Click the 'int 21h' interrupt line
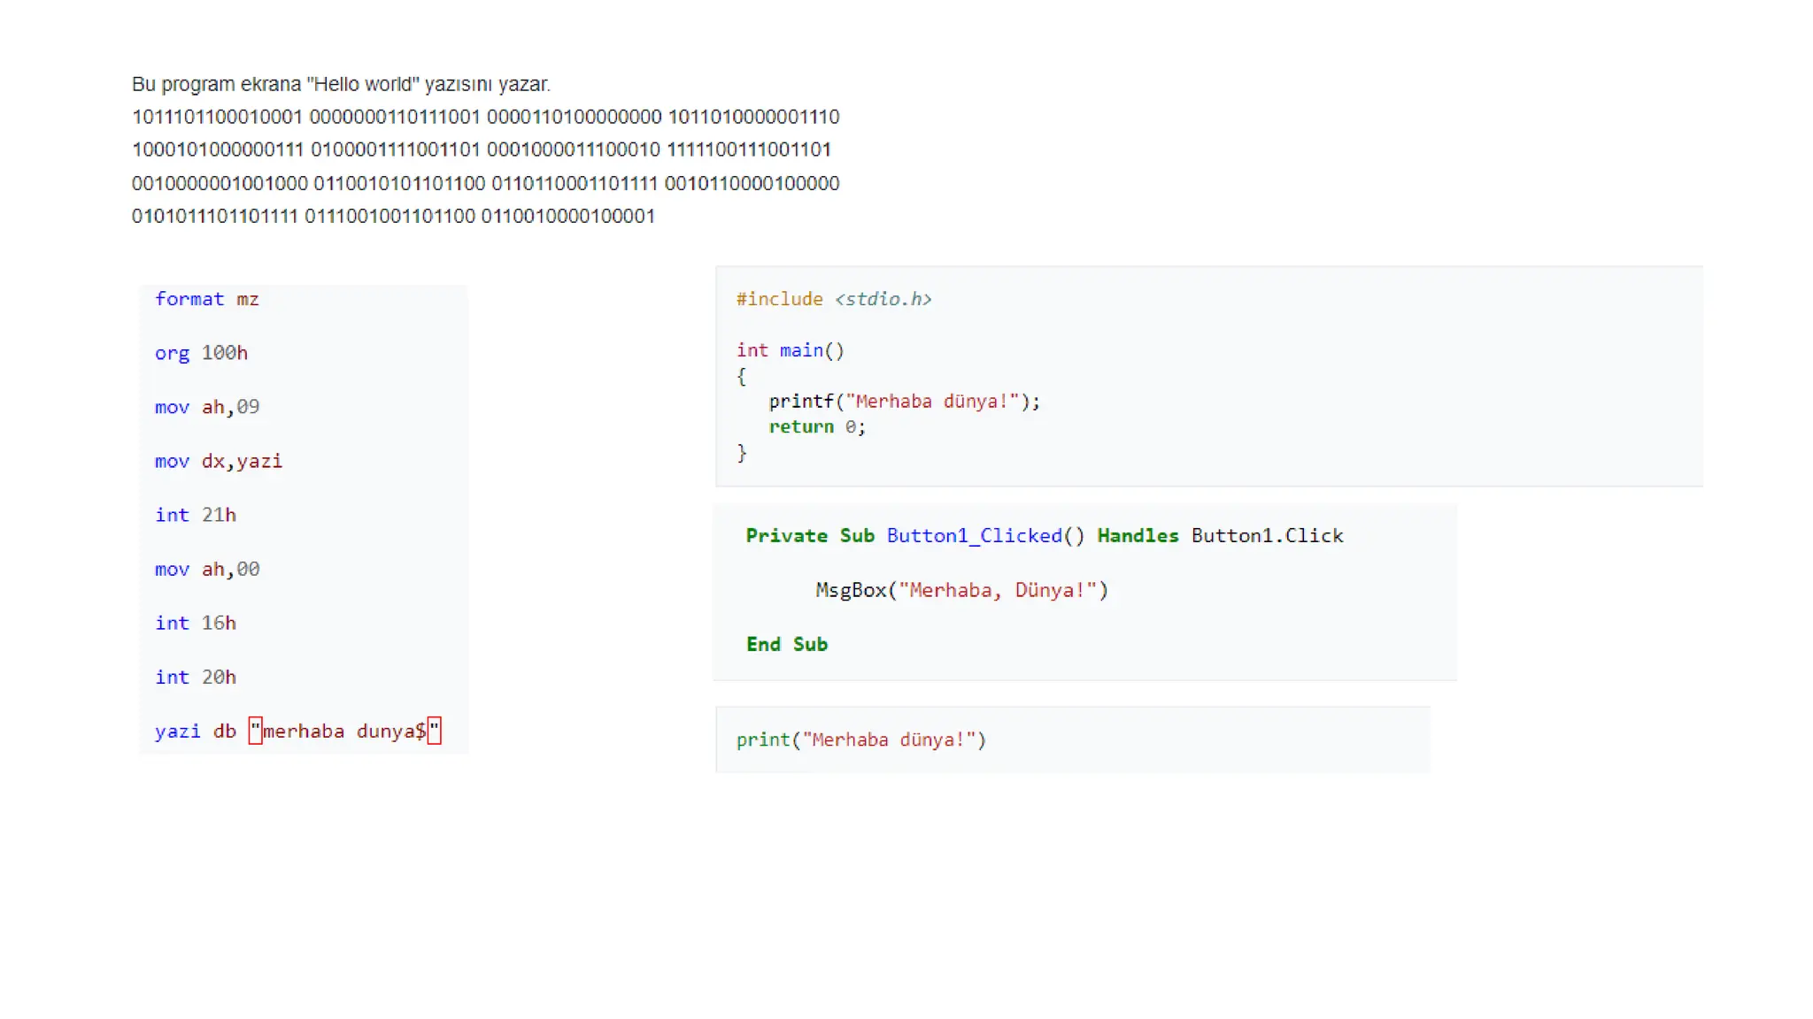 pos(195,515)
